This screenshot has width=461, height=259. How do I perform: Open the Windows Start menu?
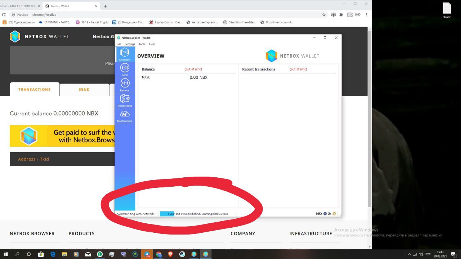pyautogui.click(x=6, y=254)
